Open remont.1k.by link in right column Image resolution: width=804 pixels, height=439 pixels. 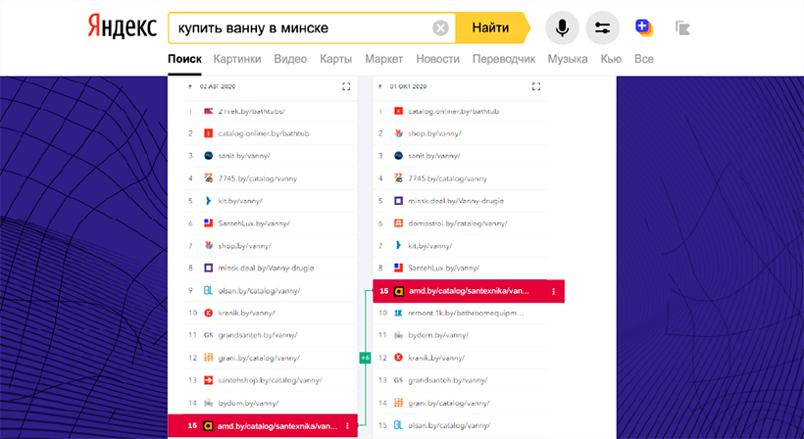coord(451,313)
